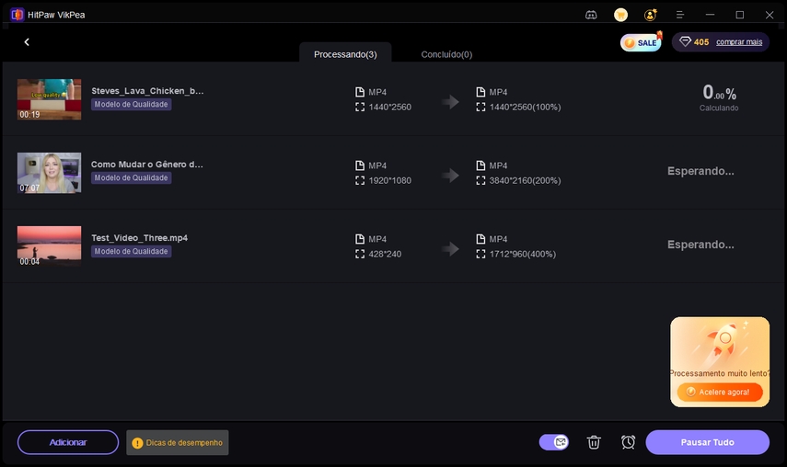
Task: Click the Acelere agora! button
Action: 720,392
